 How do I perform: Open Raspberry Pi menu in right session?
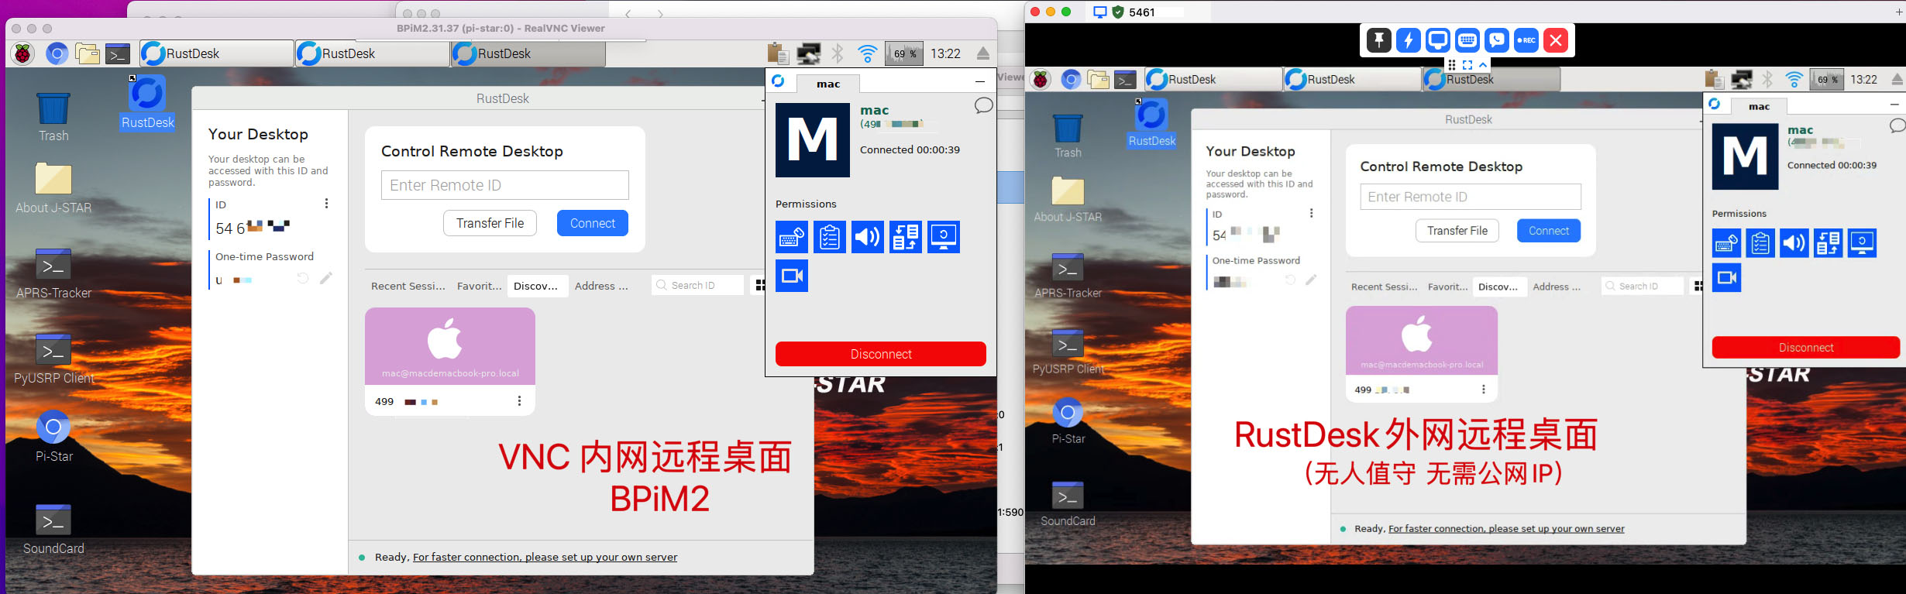pyautogui.click(x=1041, y=79)
